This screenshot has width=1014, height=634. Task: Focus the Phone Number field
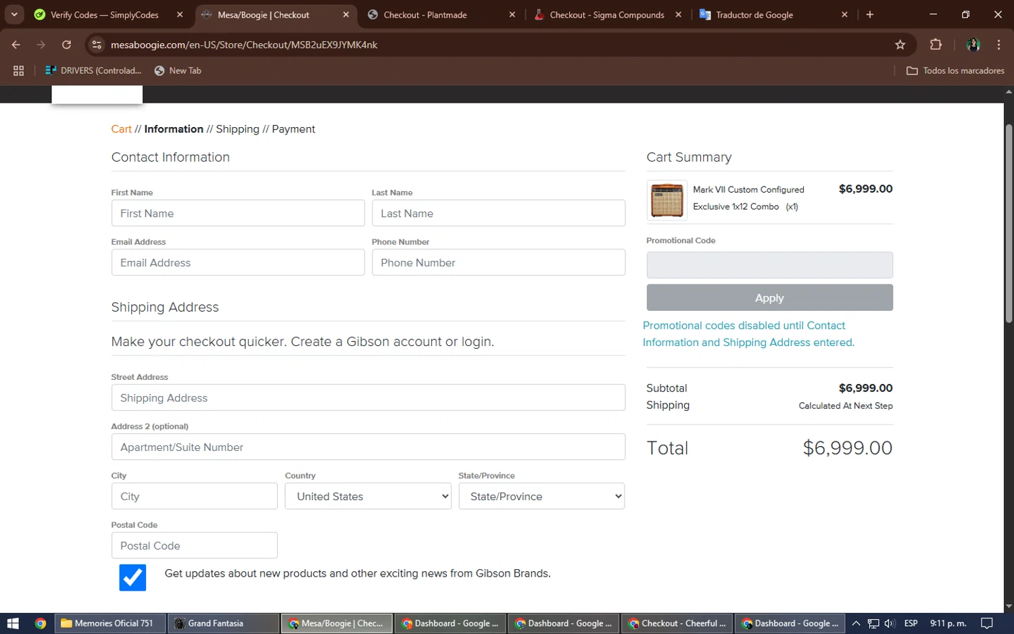pyautogui.click(x=498, y=262)
